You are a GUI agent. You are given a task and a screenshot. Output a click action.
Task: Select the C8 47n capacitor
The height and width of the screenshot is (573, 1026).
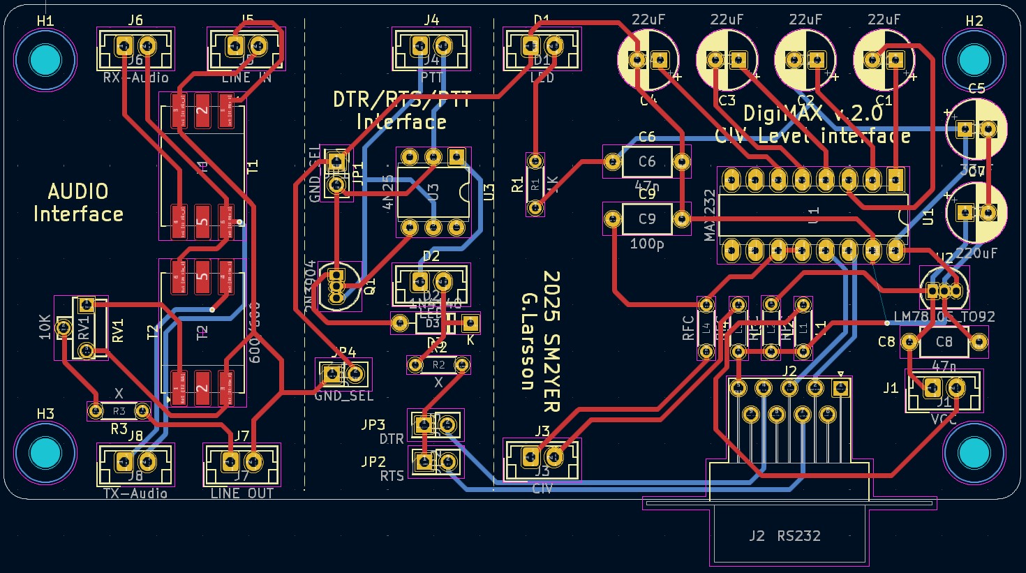pos(944,342)
